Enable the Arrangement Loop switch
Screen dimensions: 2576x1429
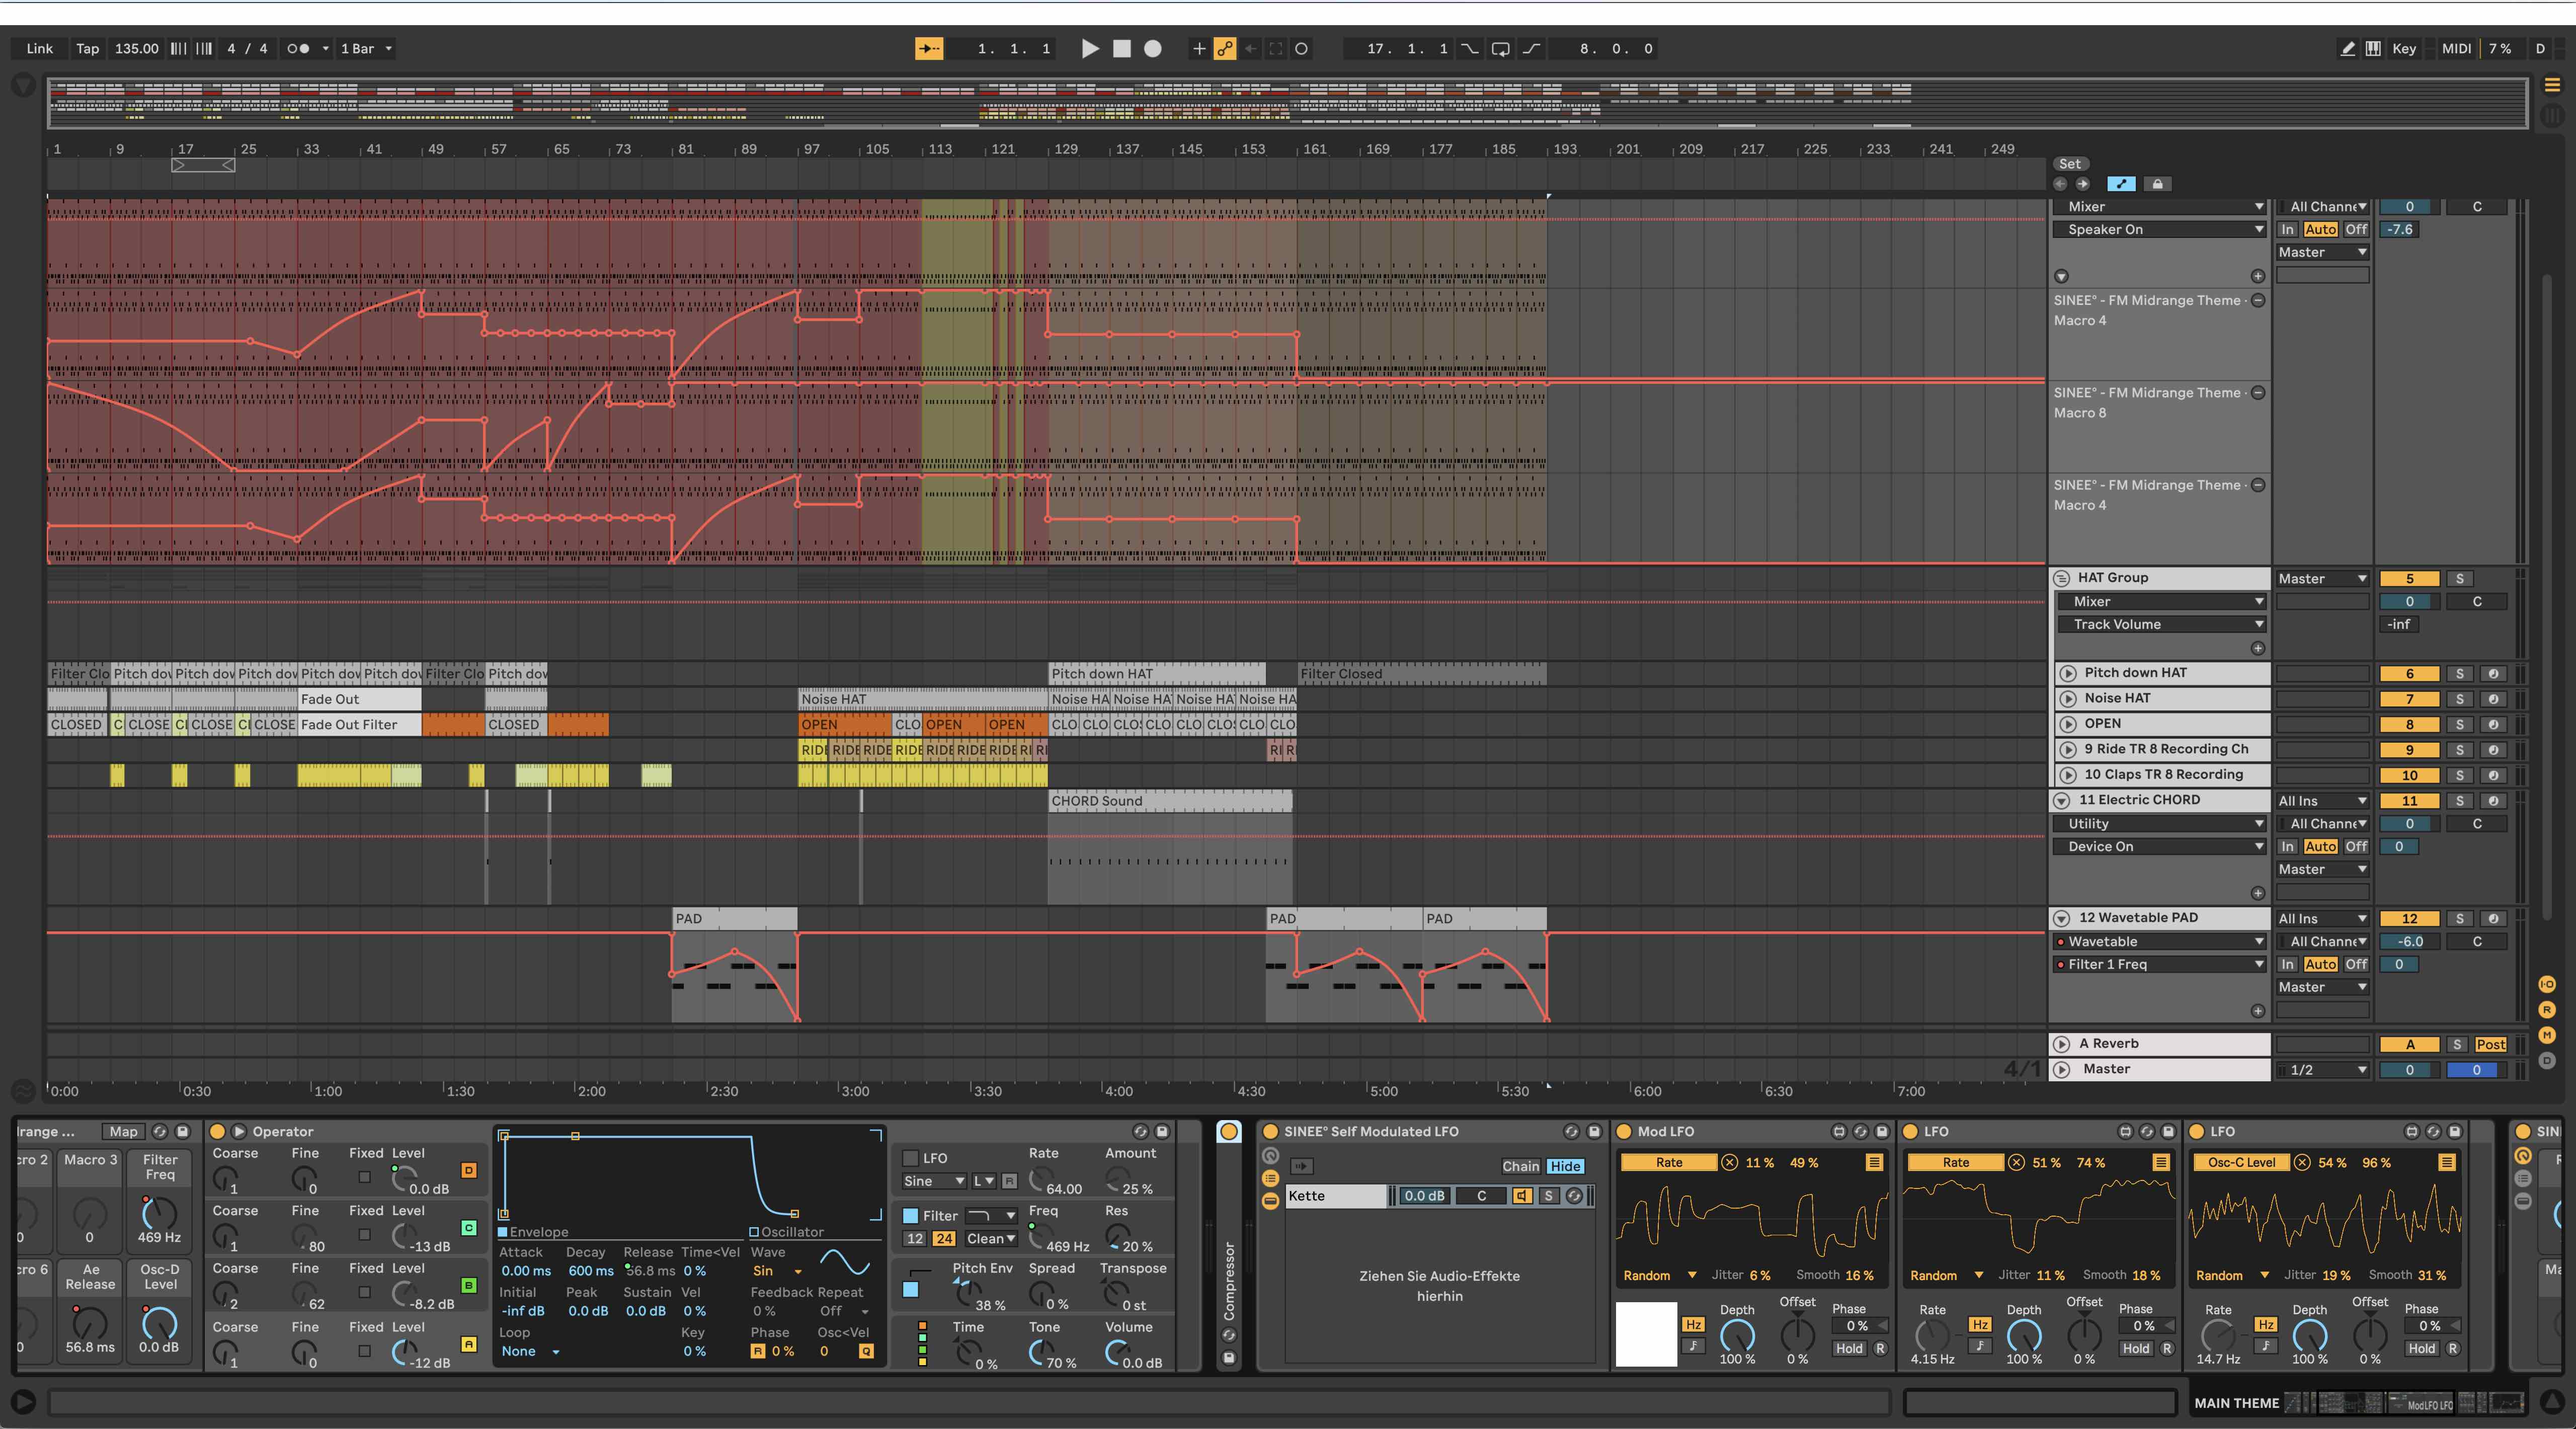click(x=1500, y=48)
